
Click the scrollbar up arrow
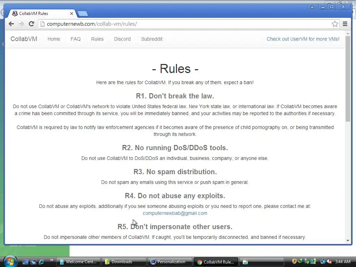348,34
